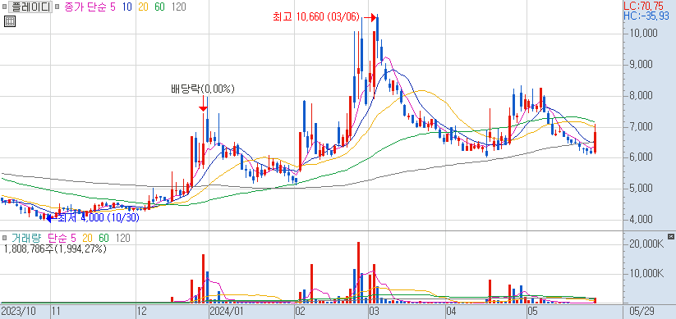Click the 단순 label in volume panel

pyautogui.click(x=57, y=238)
